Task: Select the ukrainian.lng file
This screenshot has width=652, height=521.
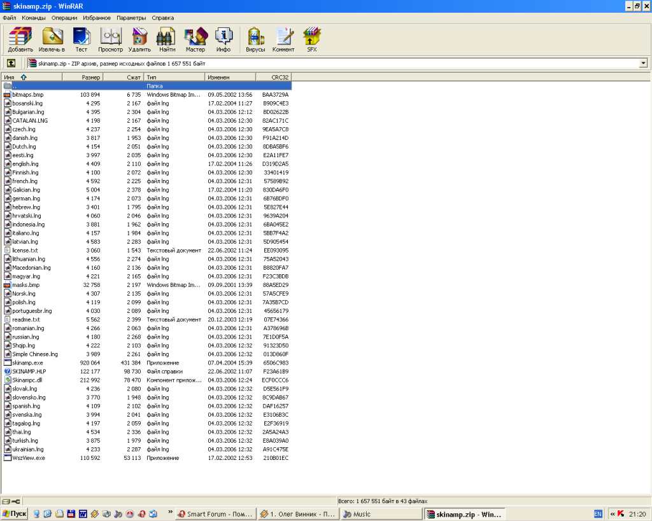Action: pyautogui.click(x=146, y=449)
